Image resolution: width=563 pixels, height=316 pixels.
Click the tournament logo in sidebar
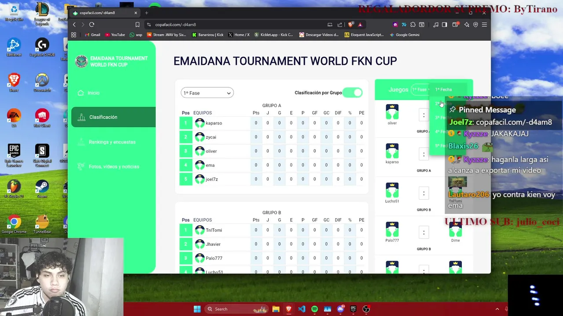81,61
